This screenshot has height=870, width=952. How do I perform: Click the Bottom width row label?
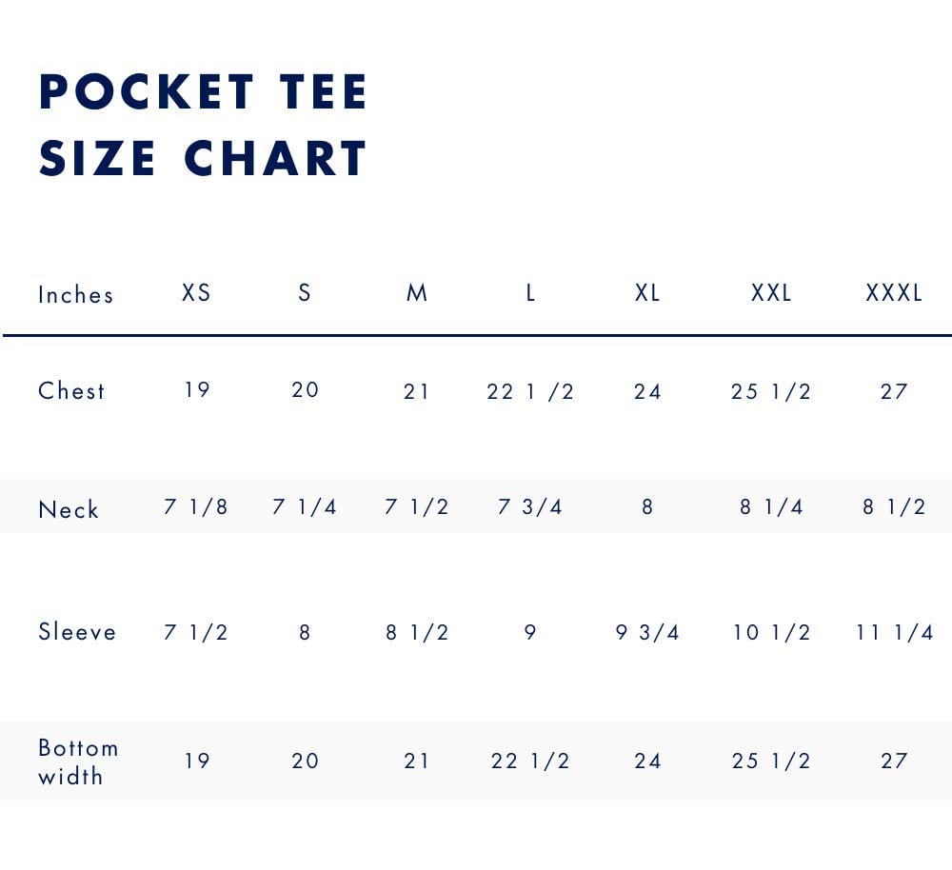(78, 761)
